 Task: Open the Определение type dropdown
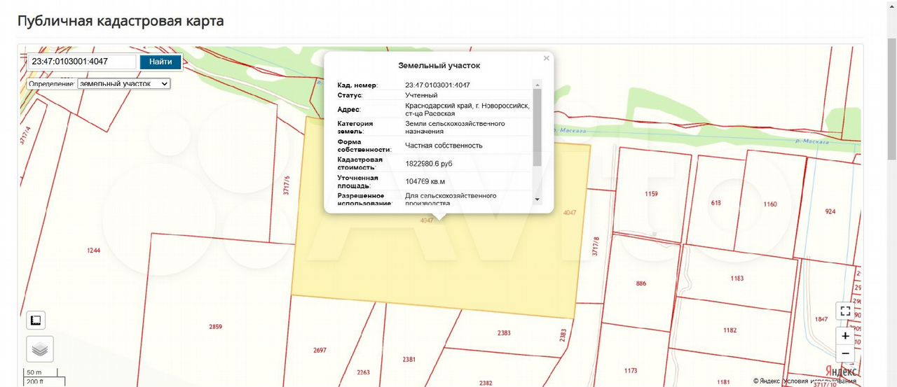pos(123,83)
